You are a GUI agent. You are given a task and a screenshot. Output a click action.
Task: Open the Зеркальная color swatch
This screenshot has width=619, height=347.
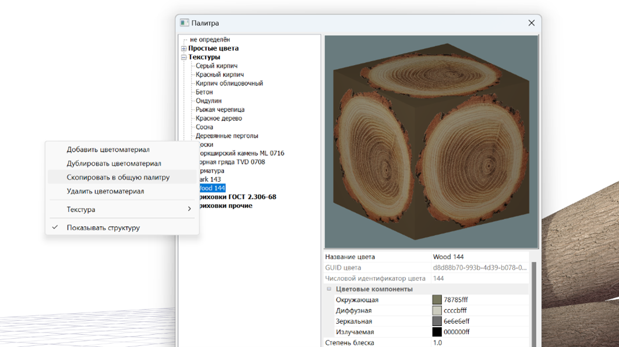[x=437, y=321]
